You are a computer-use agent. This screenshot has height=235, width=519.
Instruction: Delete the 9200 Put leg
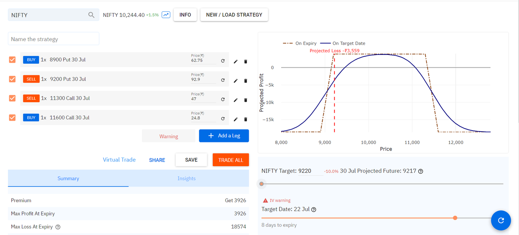(246, 80)
